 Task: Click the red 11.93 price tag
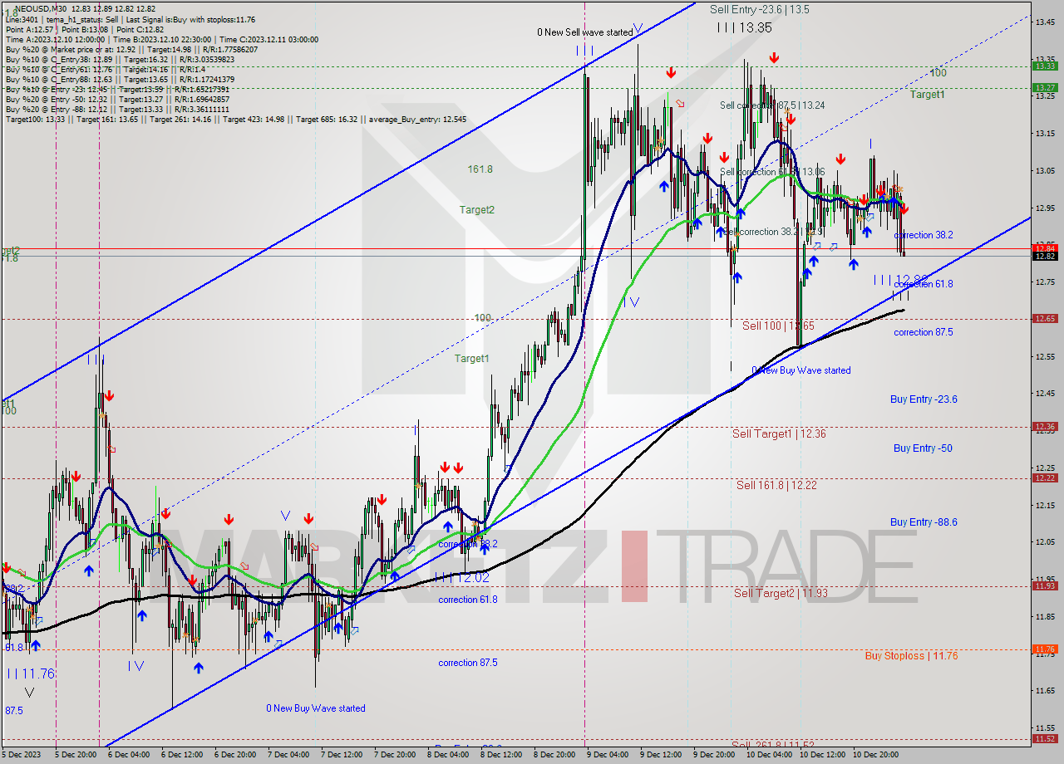pyautogui.click(x=1045, y=585)
